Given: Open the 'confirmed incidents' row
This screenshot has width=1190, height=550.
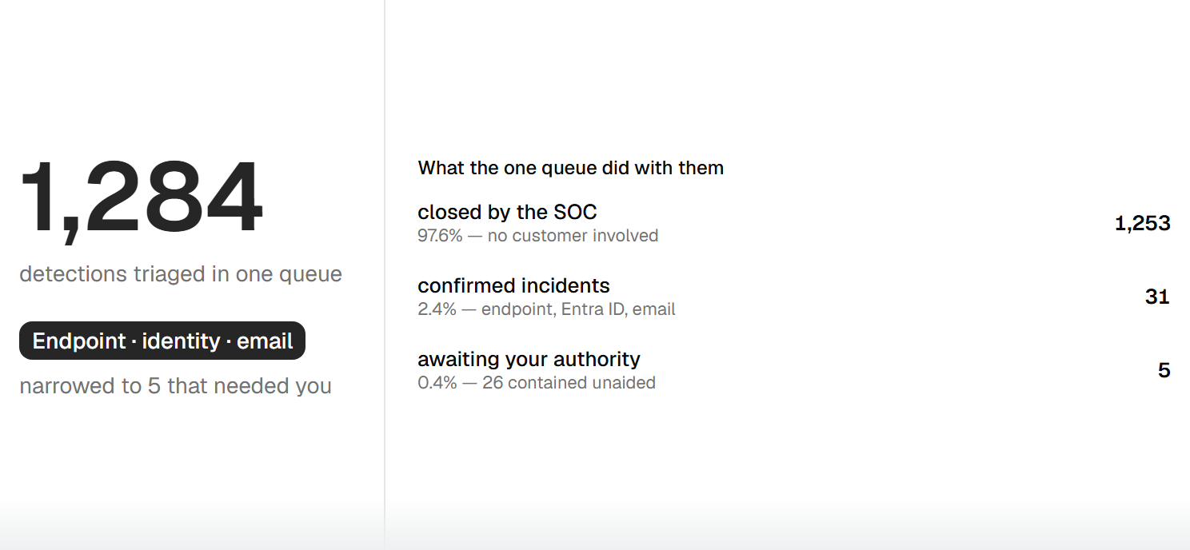Looking at the screenshot, I should coord(794,297).
